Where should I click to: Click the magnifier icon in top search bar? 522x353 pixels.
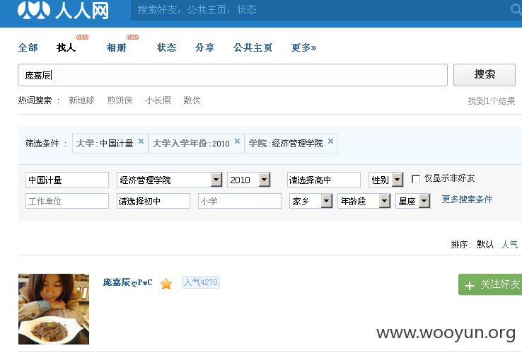click(x=516, y=9)
